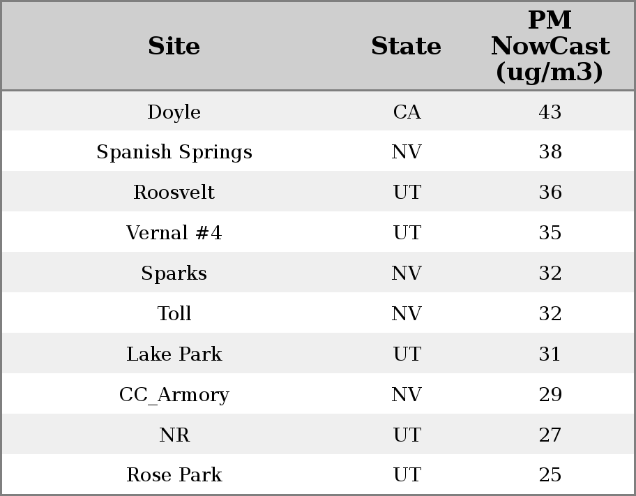Click the Lake Park site name
636x496 pixels.
[174, 354]
